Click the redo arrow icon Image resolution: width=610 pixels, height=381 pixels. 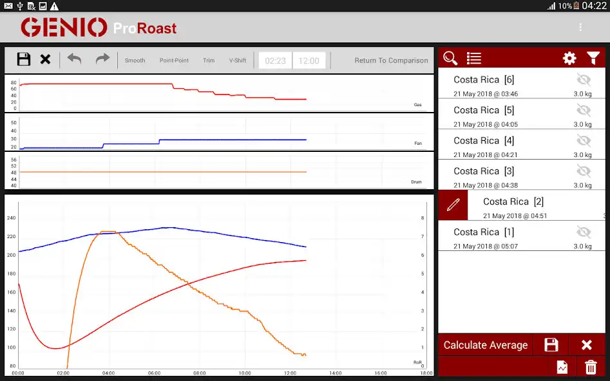102,59
